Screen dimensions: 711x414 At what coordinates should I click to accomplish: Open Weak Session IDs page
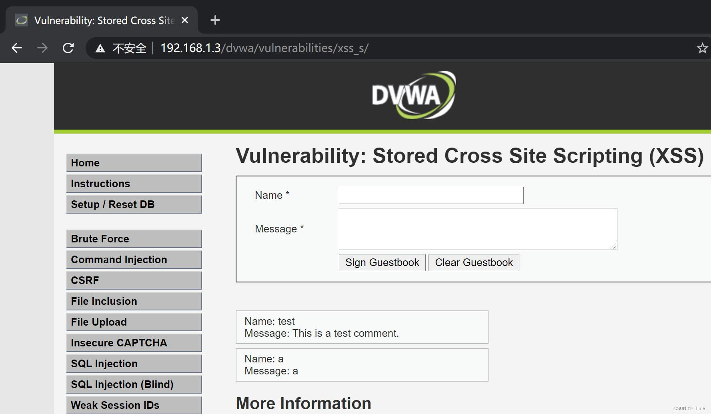(134, 405)
